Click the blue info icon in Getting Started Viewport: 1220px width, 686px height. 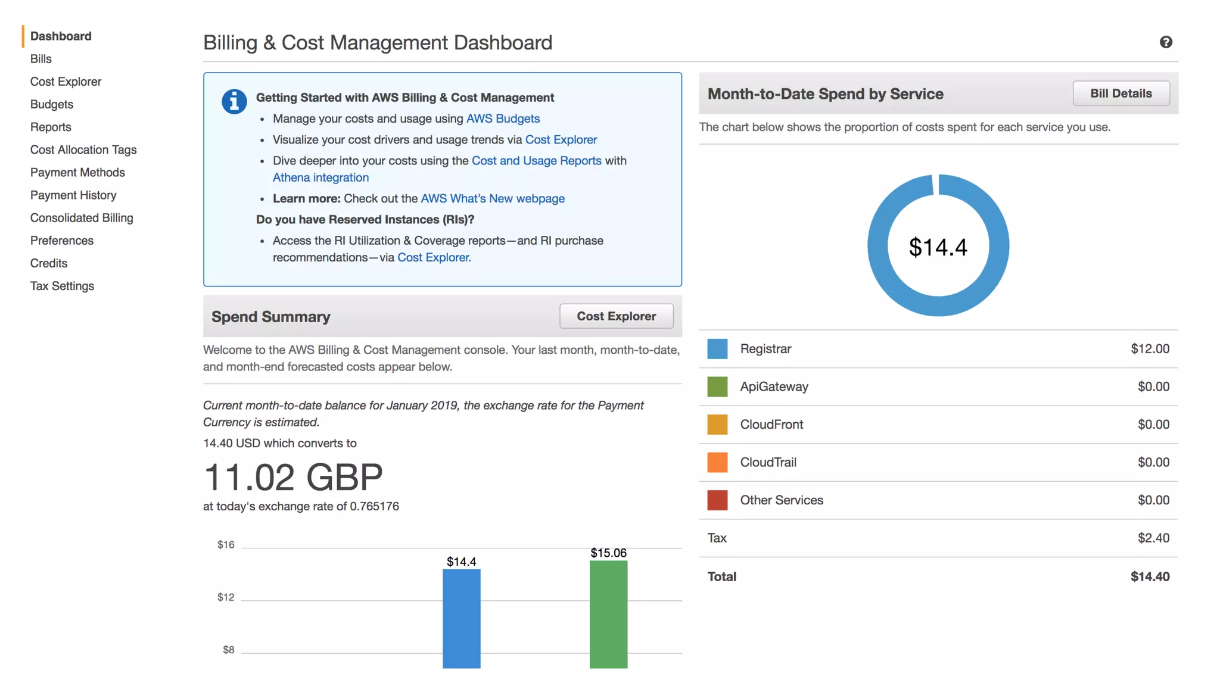[234, 102]
